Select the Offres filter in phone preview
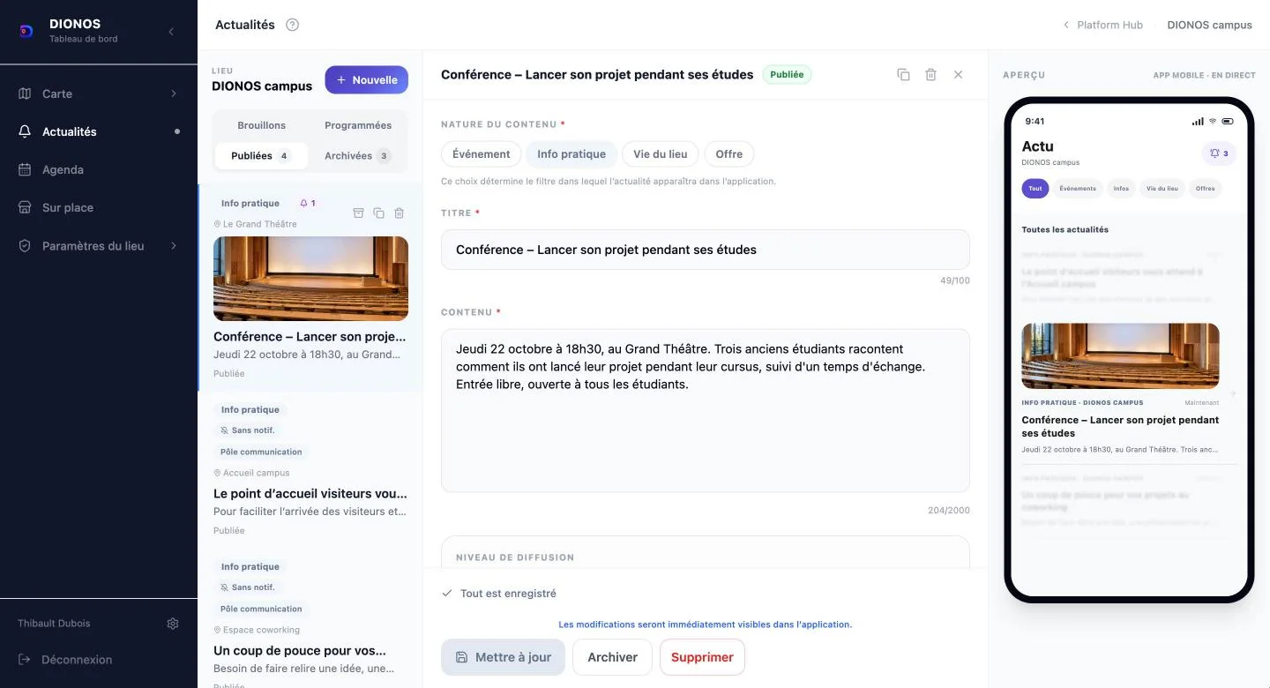This screenshot has height=688, width=1270. coord(1206,189)
